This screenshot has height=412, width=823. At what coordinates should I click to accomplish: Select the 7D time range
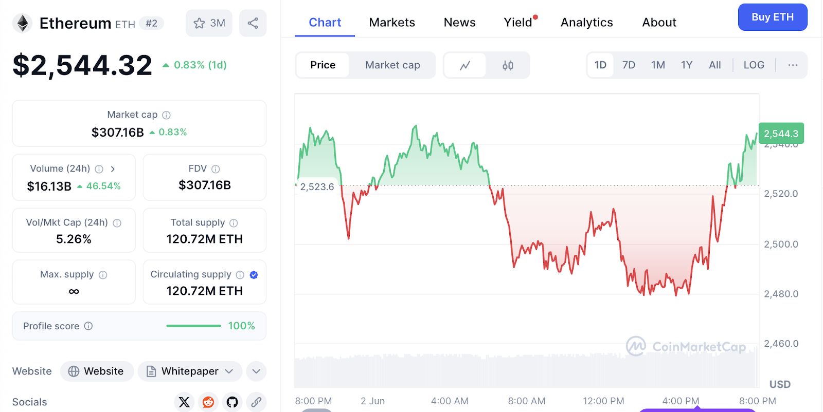629,65
